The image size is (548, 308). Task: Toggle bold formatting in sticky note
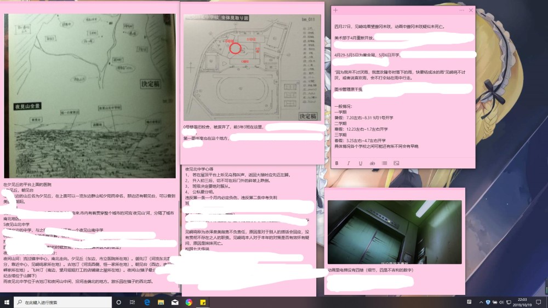click(336, 163)
